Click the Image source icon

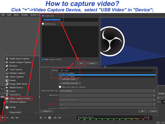pos(7,80)
